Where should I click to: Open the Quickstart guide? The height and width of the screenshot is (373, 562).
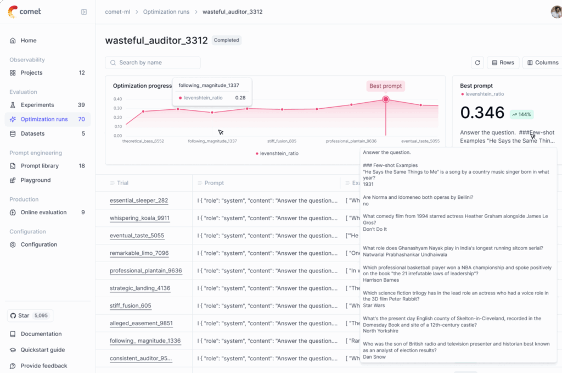43,350
